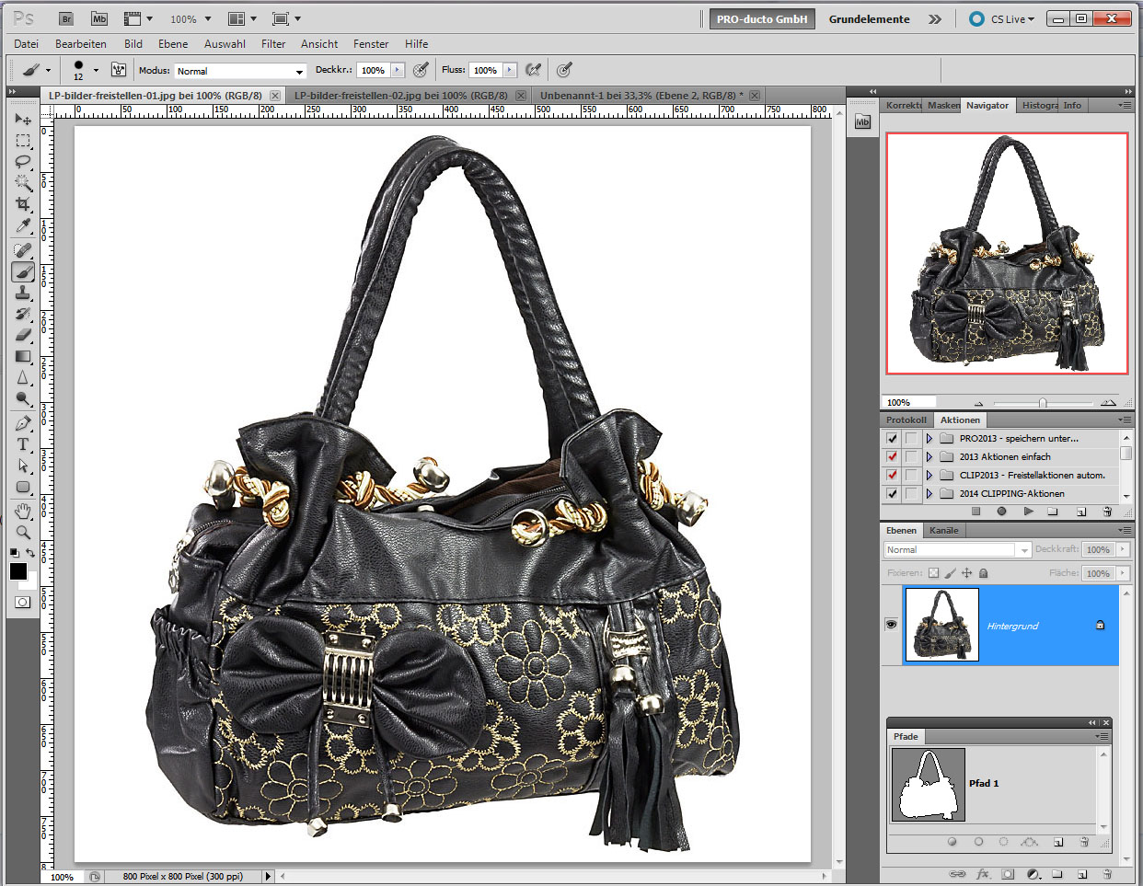Viewport: 1143px width, 886px height.
Task: Select the Magic Wand tool
Action: pos(23,183)
